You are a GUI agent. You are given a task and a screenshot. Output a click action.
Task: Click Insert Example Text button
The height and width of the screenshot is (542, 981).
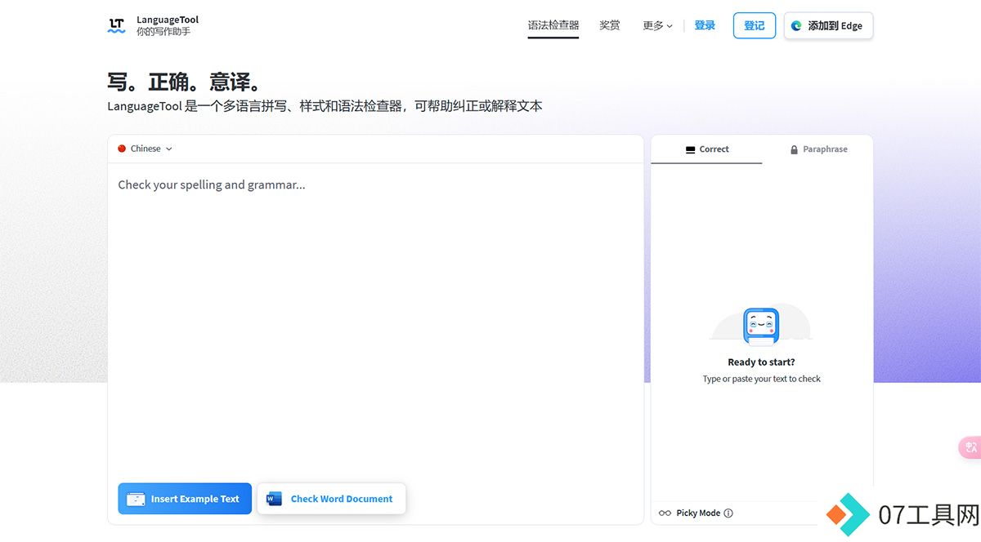click(185, 499)
